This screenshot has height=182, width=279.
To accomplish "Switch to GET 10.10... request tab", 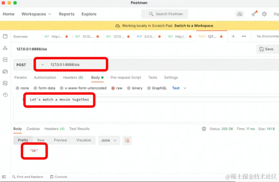I will click(87, 36).
